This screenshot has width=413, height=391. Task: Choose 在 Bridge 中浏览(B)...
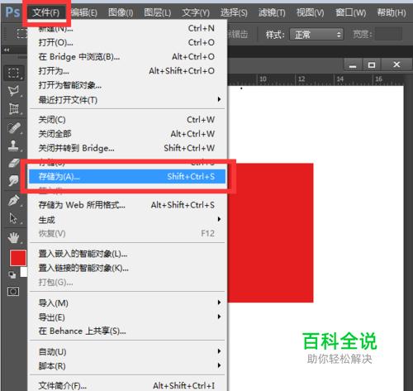coord(127,57)
